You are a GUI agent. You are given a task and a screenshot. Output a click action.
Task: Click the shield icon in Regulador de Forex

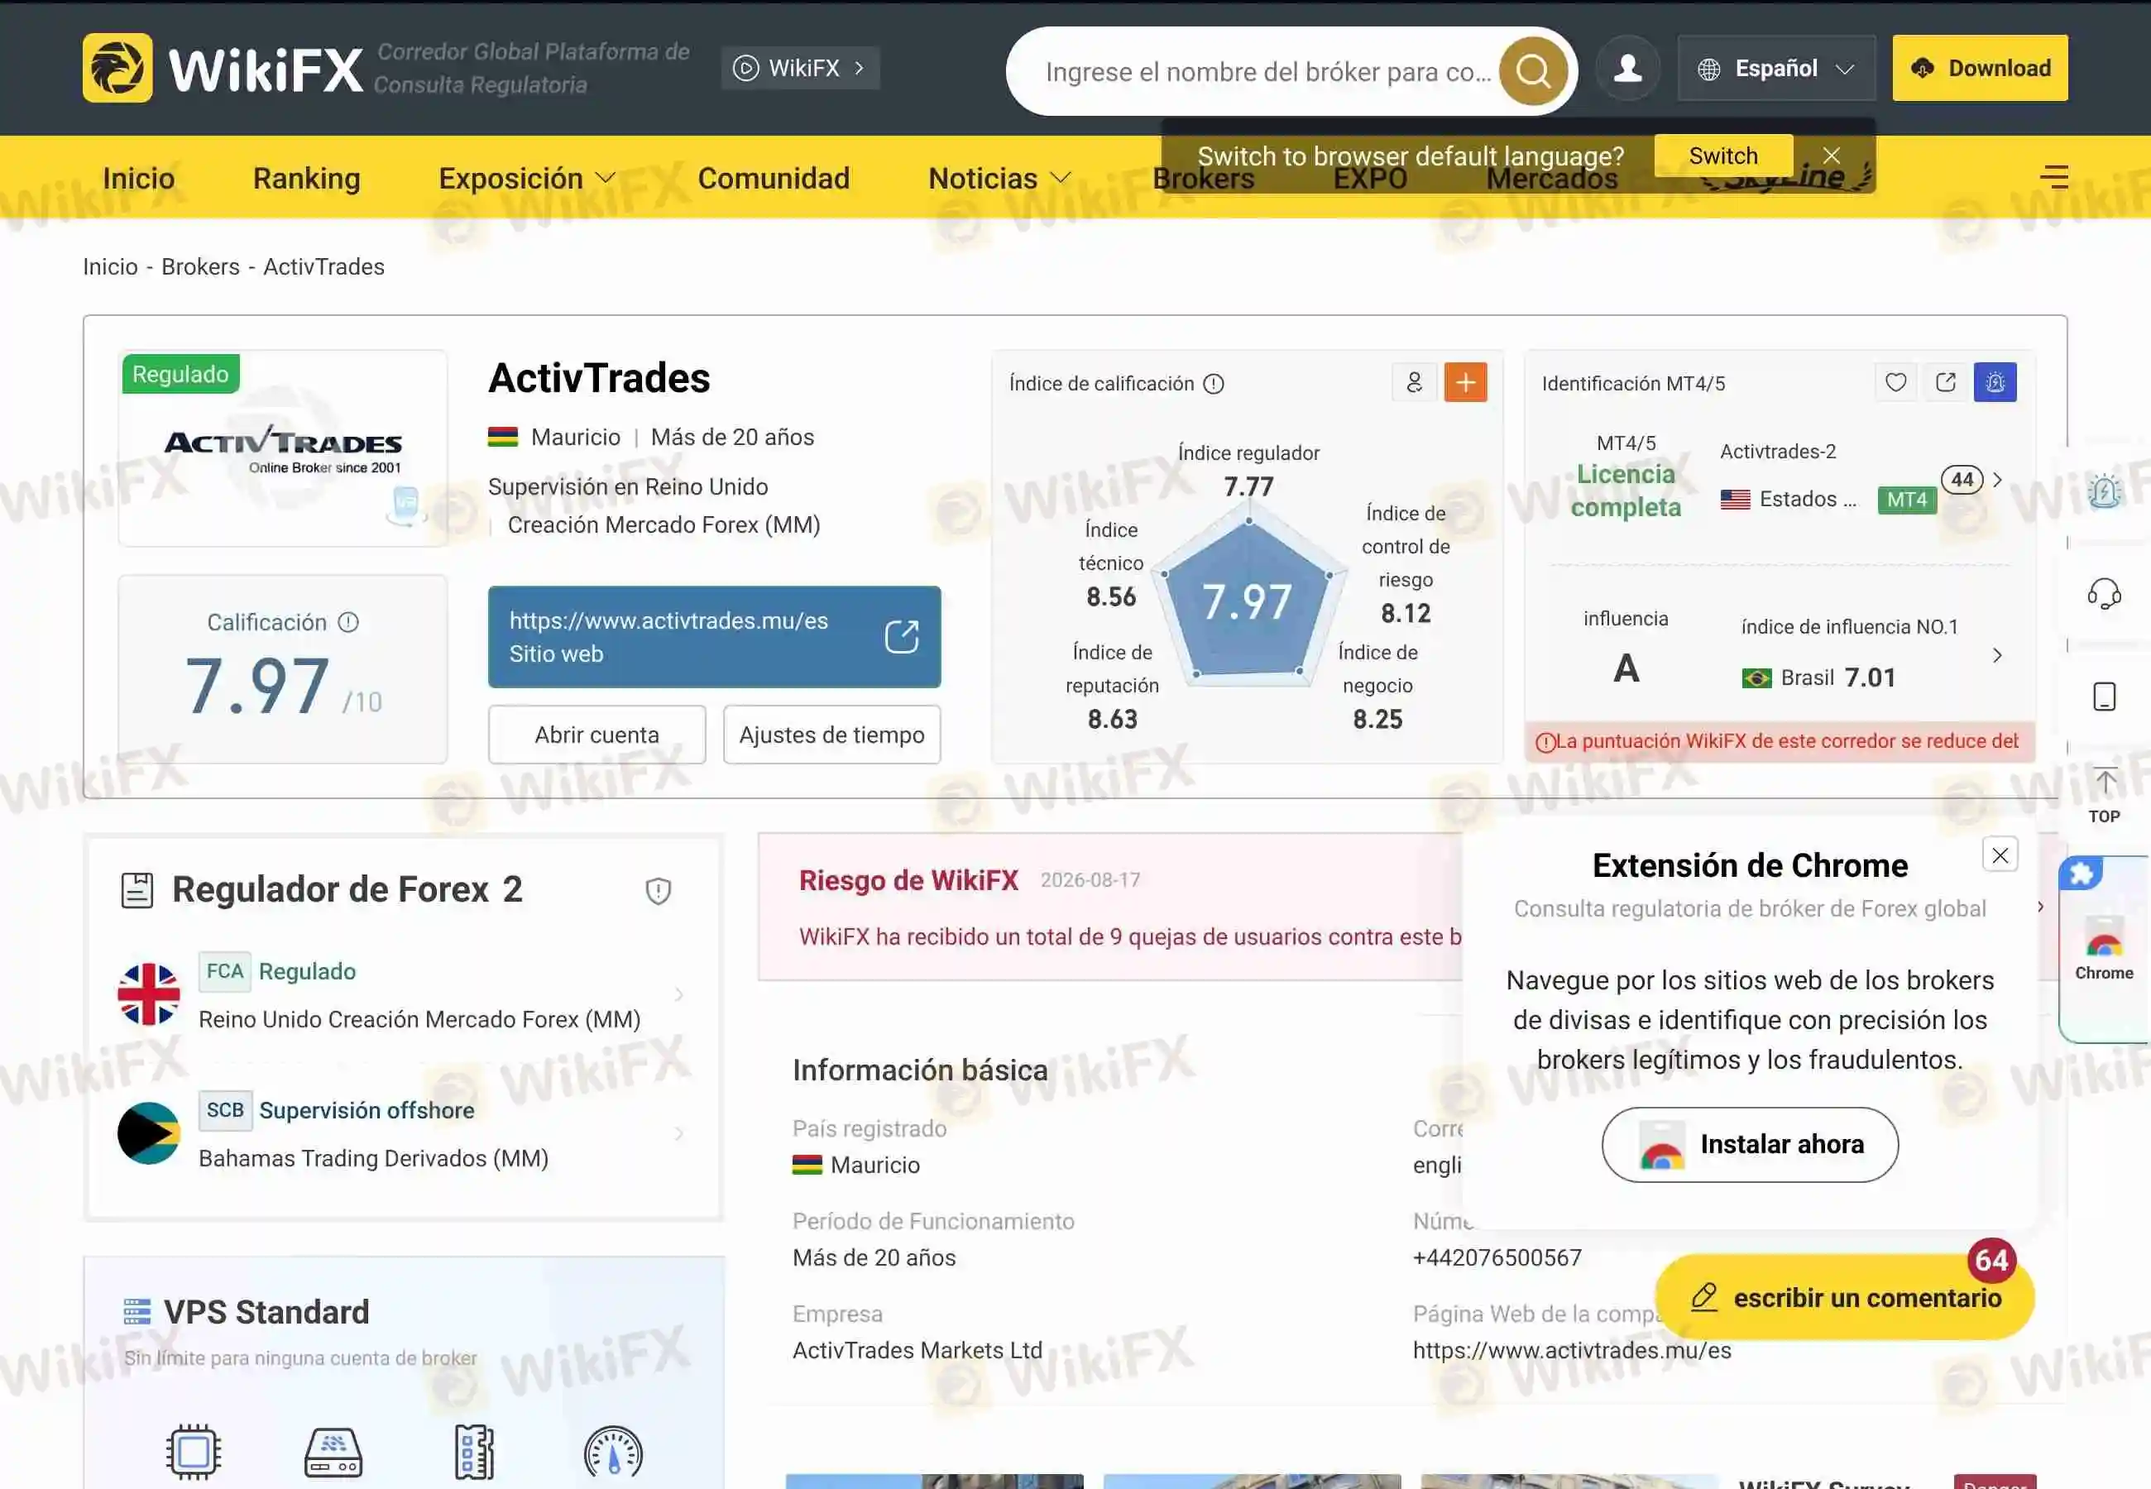[659, 891]
